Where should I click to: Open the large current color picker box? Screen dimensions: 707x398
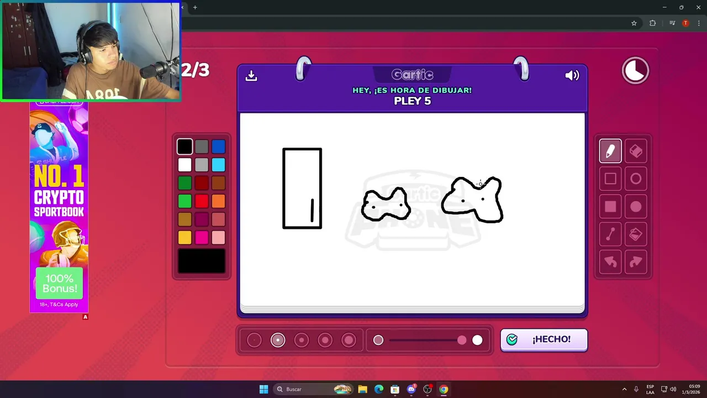click(x=202, y=261)
